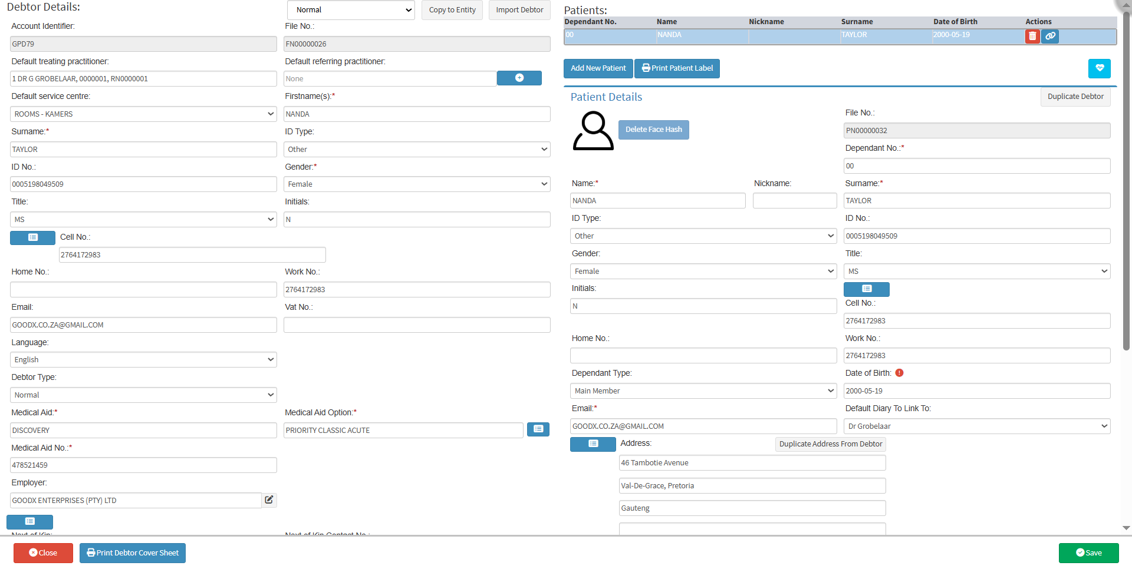Click Duplicate Address From Debtor button
1132x569 pixels.
point(830,444)
